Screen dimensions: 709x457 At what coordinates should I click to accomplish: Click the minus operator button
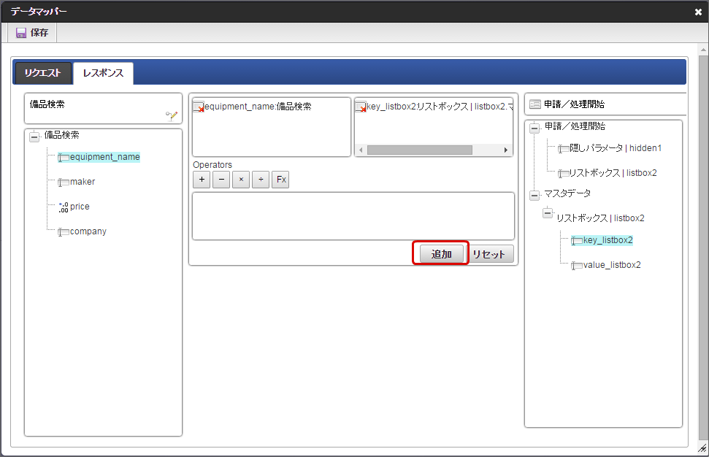[x=221, y=180]
